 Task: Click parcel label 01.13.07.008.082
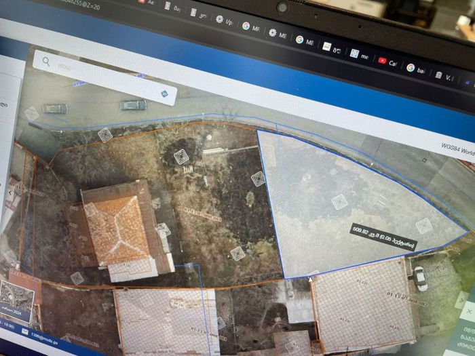pyautogui.click(x=407, y=298)
